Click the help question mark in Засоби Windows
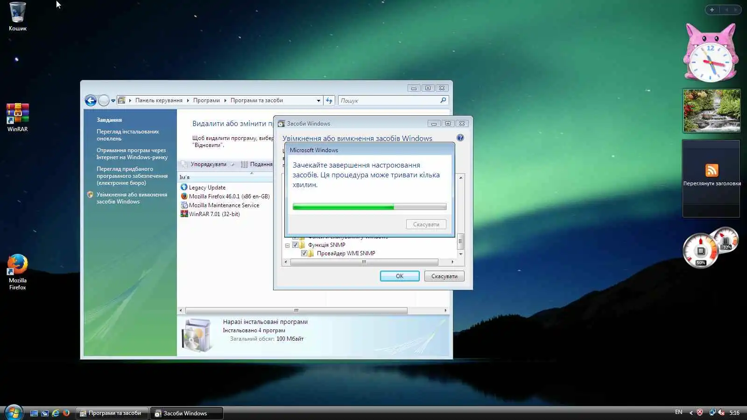The width and height of the screenshot is (747, 420). click(x=460, y=138)
